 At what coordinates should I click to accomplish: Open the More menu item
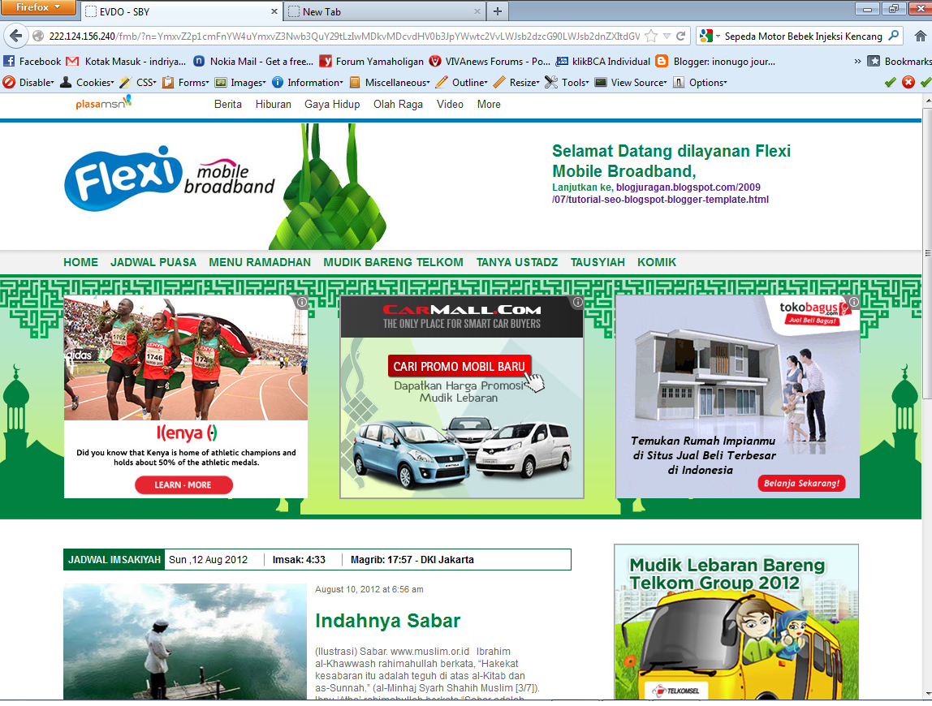tap(489, 104)
